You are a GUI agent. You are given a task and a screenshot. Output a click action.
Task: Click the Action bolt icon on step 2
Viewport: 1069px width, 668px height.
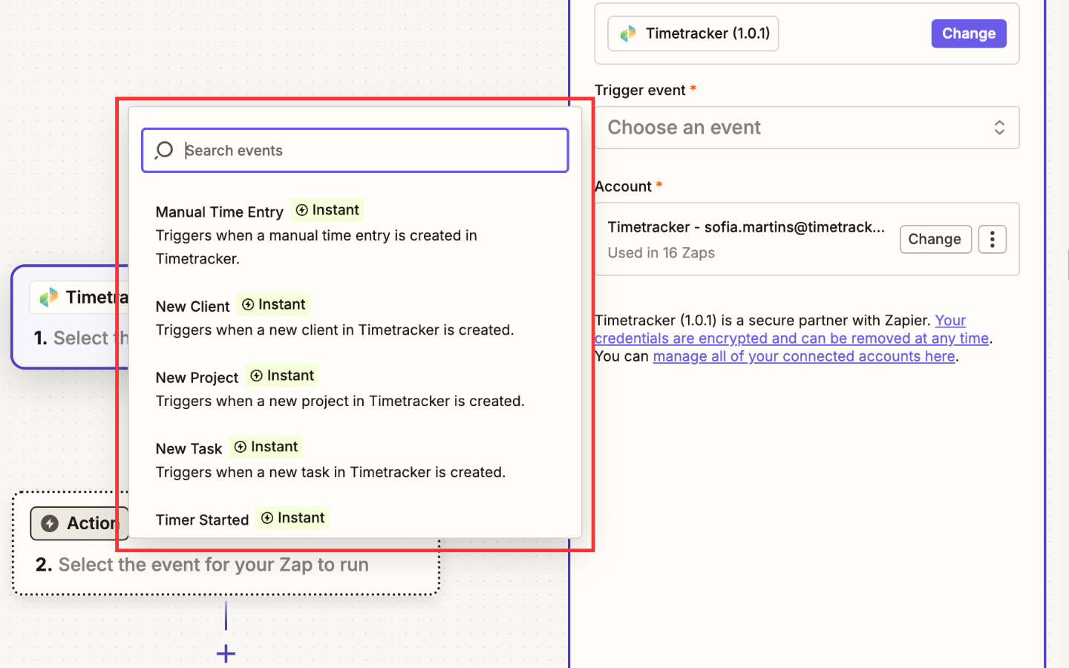click(50, 523)
